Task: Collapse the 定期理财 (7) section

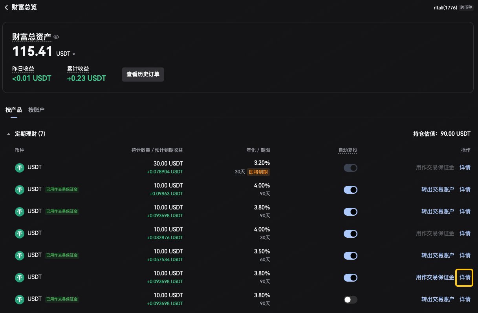Action: click(9, 134)
